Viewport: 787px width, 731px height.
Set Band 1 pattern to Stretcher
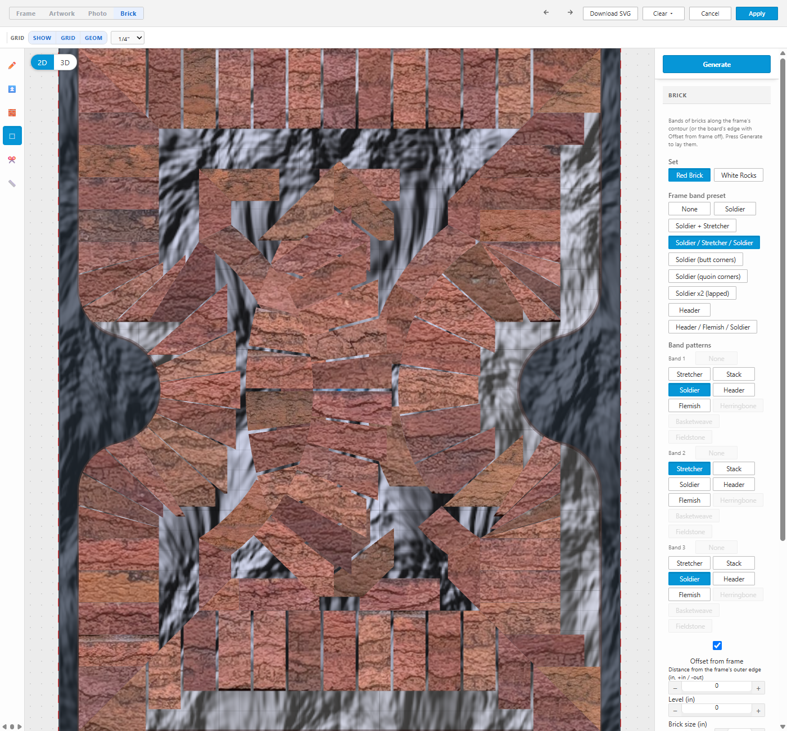[689, 374]
